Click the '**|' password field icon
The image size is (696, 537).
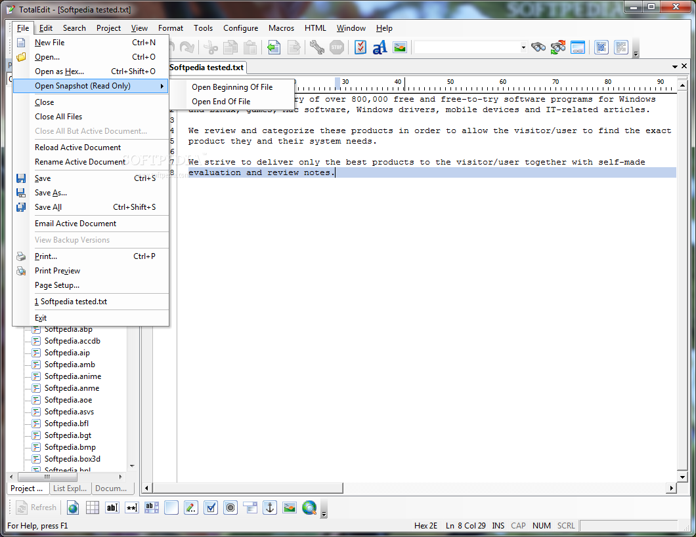(132, 507)
